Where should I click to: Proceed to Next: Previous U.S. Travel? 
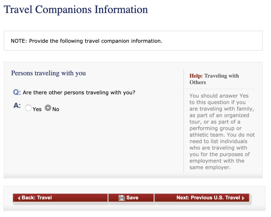[x=202, y=198]
